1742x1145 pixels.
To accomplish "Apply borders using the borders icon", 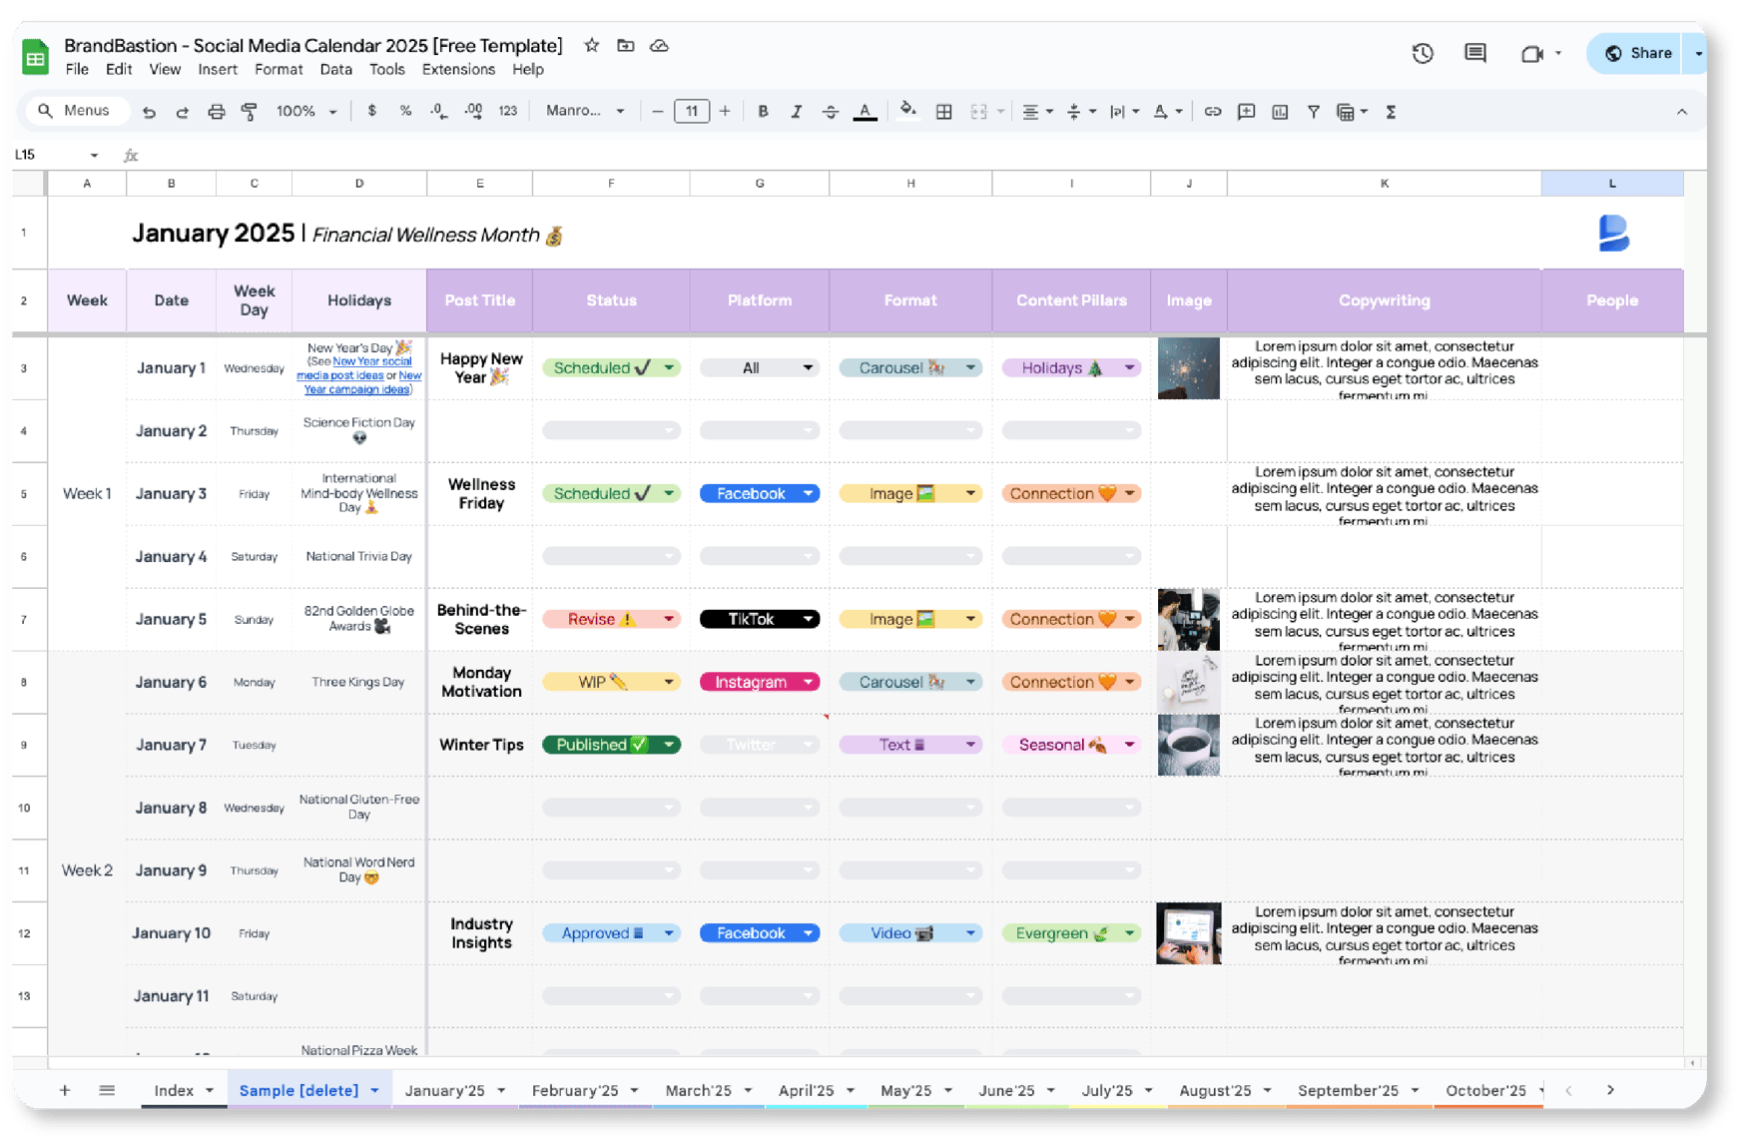I will pyautogui.click(x=943, y=111).
